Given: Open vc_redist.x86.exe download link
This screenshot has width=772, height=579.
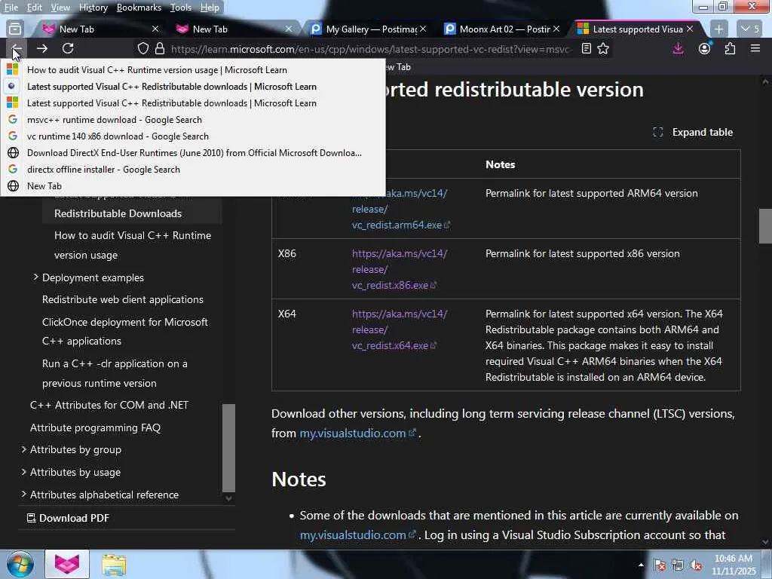Looking at the screenshot, I should pyautogui.click(x=400, y=269).
